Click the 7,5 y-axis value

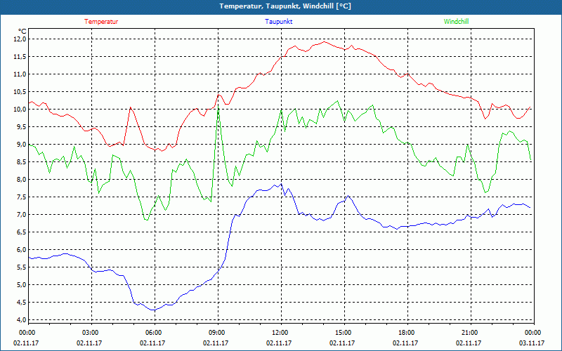pyautogui.click(x=22, y=197)
